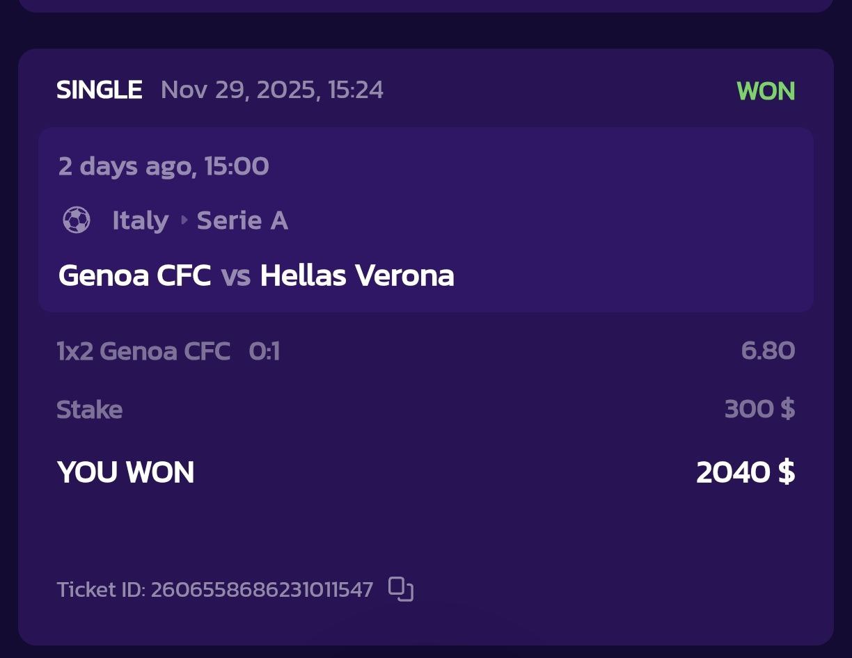The width and height of the screenshot is (852, 658).
Task: Click the Ticket ID number text
Action: point(262,590)
